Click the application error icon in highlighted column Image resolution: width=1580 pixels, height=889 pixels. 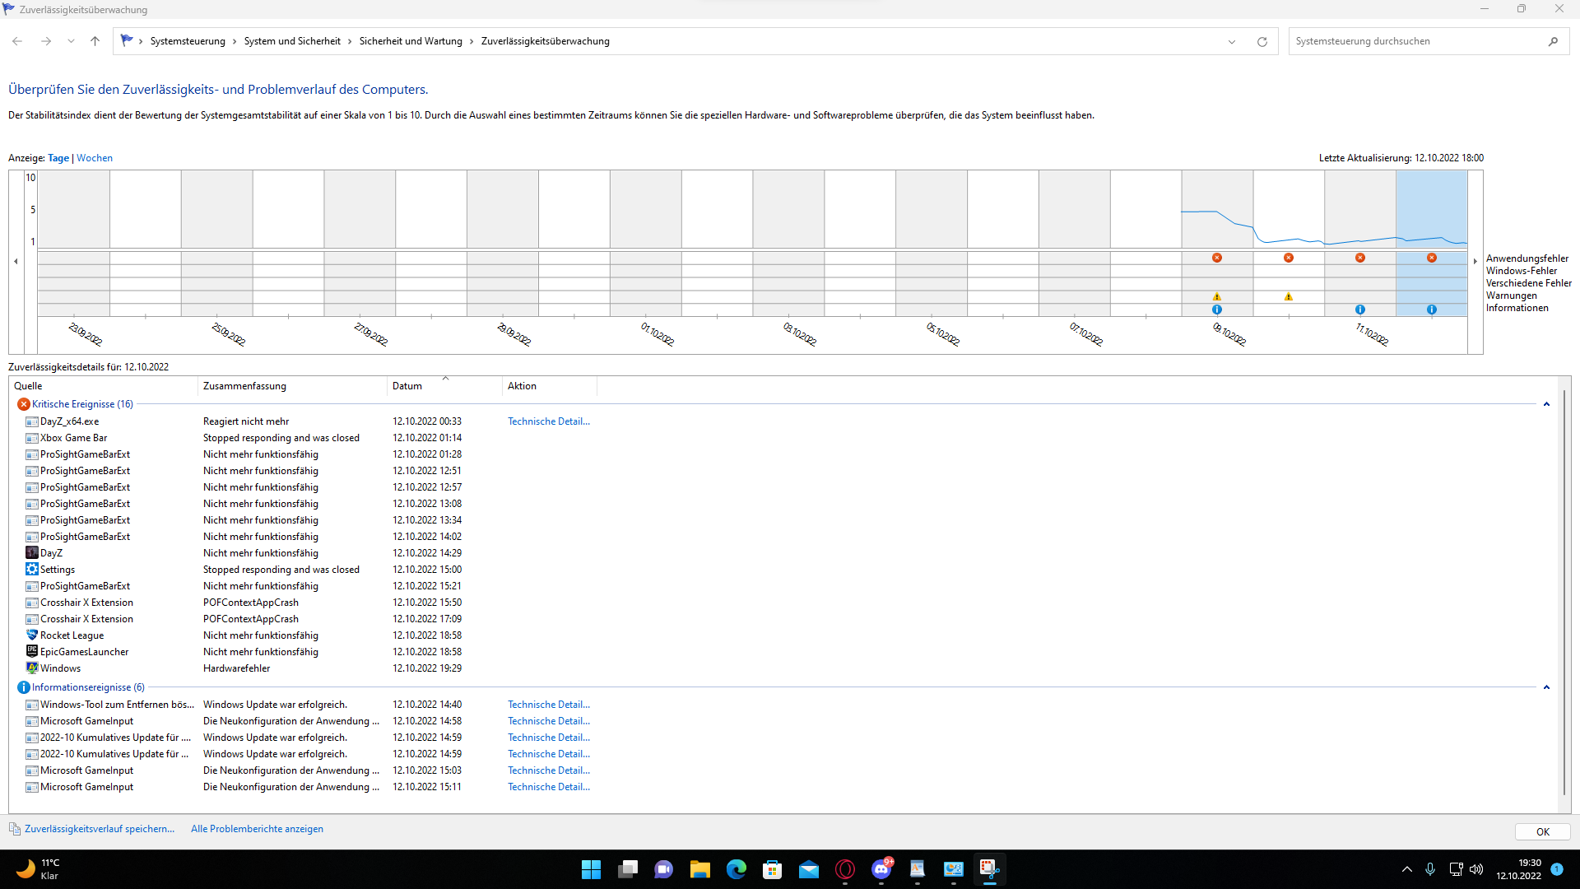click(1431, 258)
